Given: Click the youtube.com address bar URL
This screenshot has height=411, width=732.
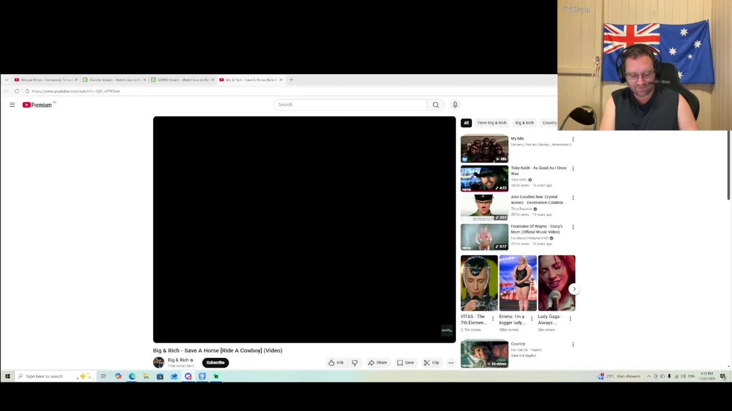Looking at the screenshot, I should pos(75,91).
